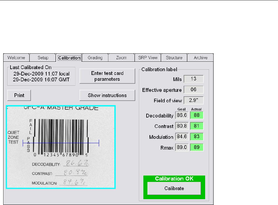
Task: Click the Effective aperture value field
Action: 193,90
